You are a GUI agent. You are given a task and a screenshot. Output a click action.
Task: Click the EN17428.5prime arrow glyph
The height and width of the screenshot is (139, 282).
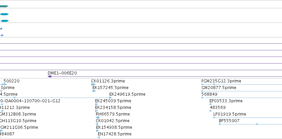pyautogui.click(x=99, y=137)
